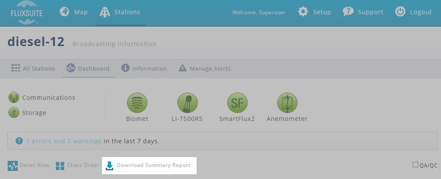Click the download arrow icon
Viewport: 441px width, 179px height.
(x=109, y=166)
